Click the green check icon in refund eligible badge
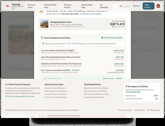Viewport: 165px width, 126px height. (102, 38)
